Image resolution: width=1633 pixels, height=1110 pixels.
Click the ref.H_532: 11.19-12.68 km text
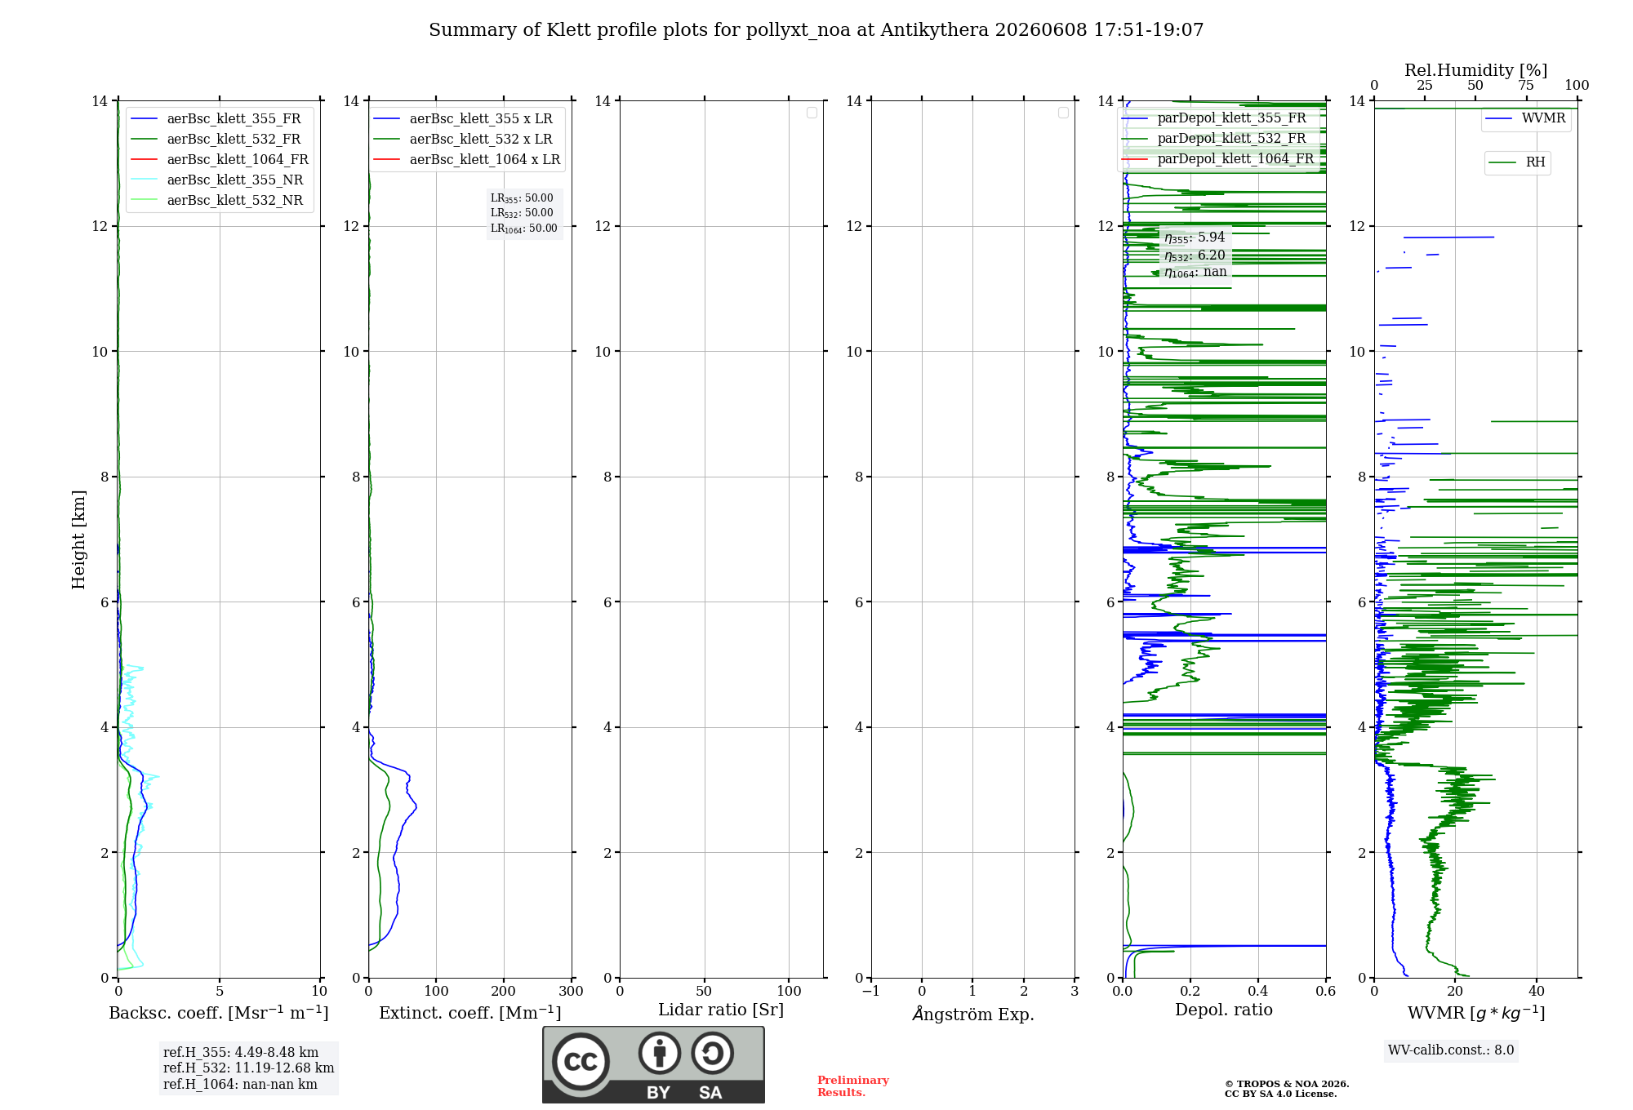point(249,1068)
